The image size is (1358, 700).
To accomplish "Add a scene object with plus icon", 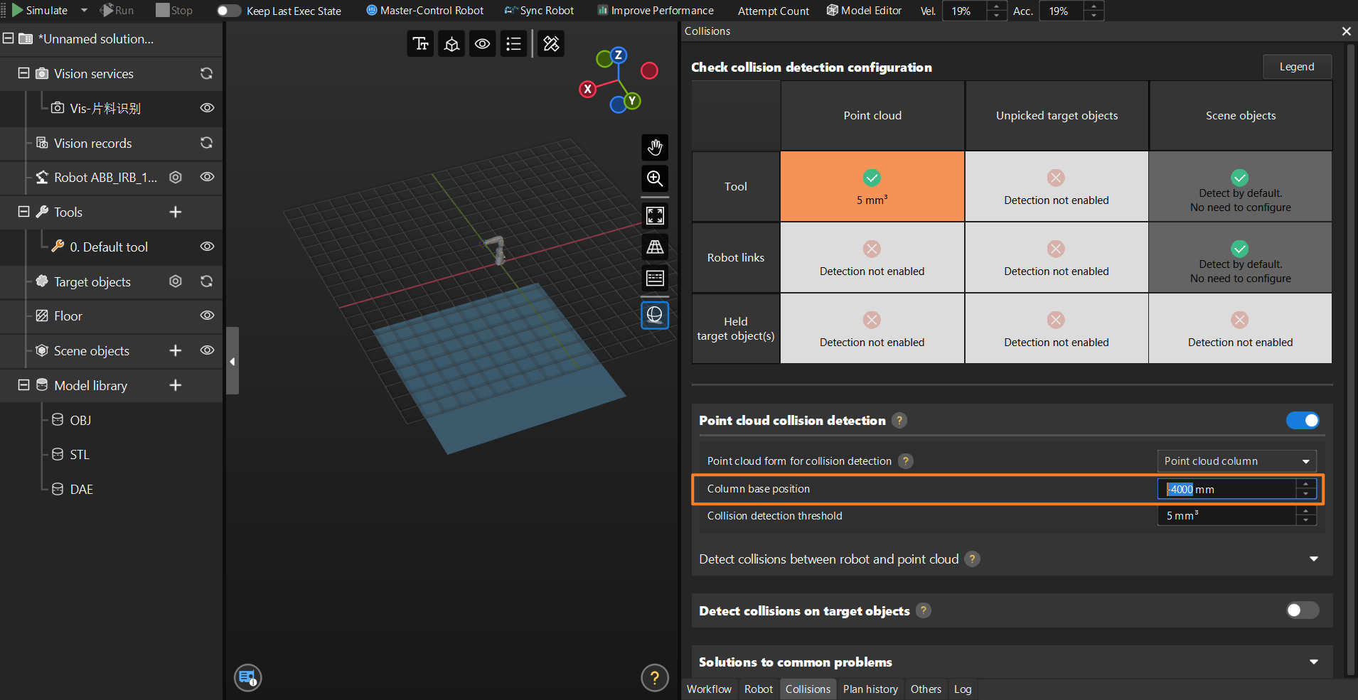I will pyautogui.click(x=176, y=351).
